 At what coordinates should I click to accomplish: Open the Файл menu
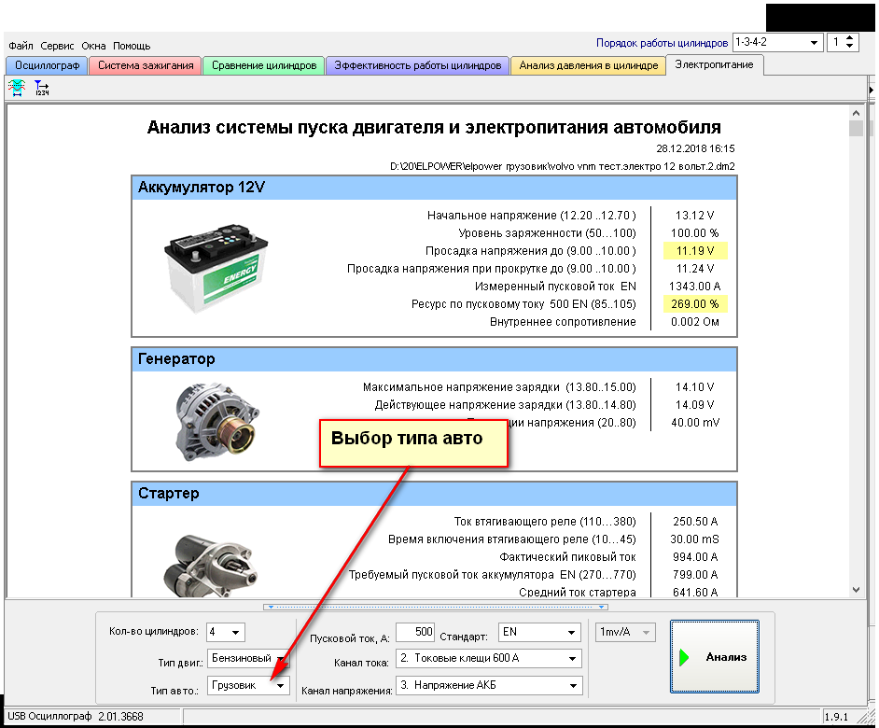pyautogui.click(x=21, y=46)
